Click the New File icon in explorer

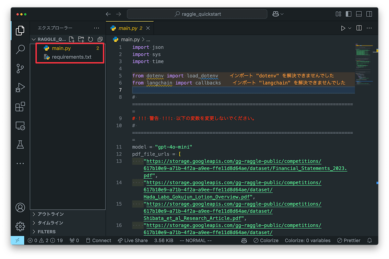point(72,39)
